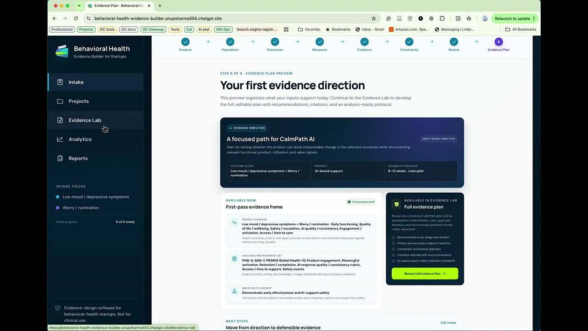Click the Projects folder icon
Screen dimensions: 588x331
point(60,101)
